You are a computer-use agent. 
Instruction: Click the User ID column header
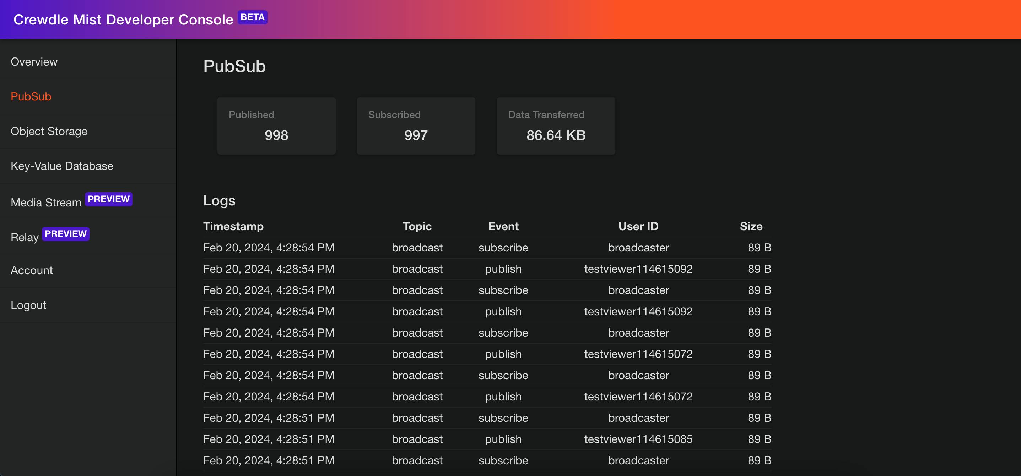pyautogui.click(x=638, y=226)
